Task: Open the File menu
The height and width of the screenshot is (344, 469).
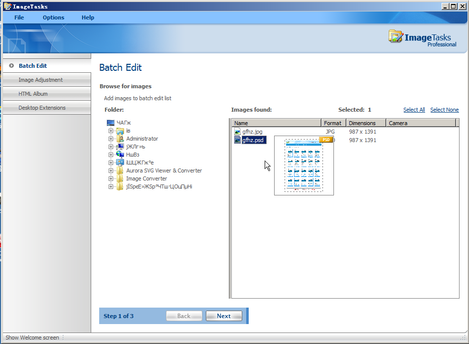Action: point(19,17)
